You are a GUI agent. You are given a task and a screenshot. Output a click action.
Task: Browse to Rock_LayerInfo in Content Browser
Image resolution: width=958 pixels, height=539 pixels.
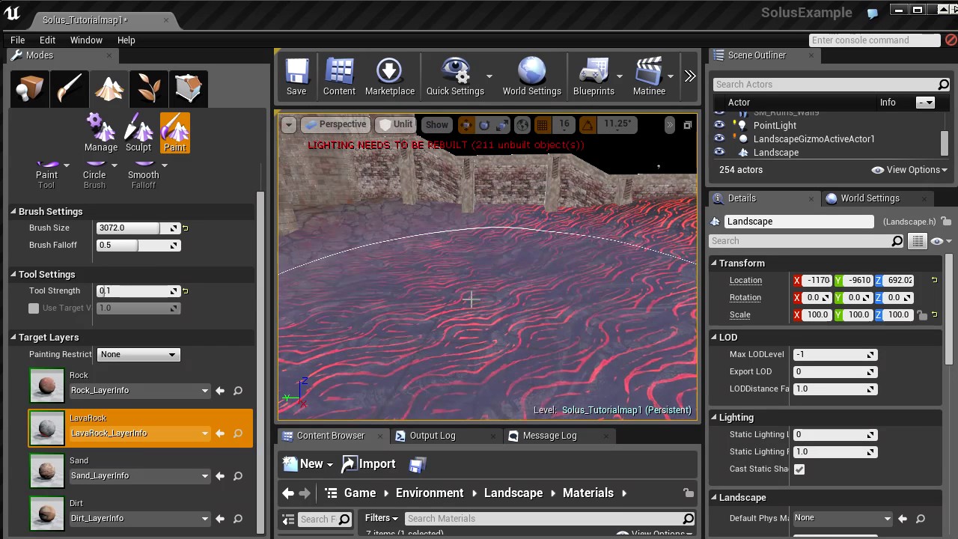click(238, 391)
